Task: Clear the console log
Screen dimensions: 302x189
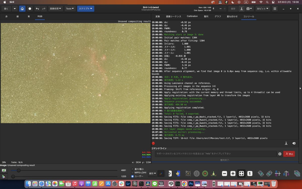Action: click(294, 143)
